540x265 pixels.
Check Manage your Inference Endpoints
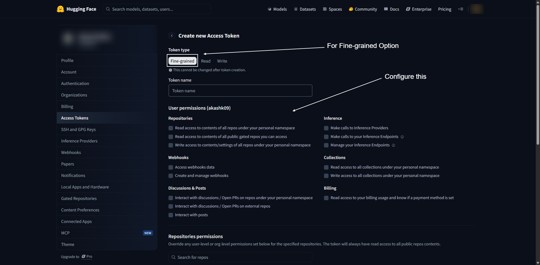click(326, 145)
